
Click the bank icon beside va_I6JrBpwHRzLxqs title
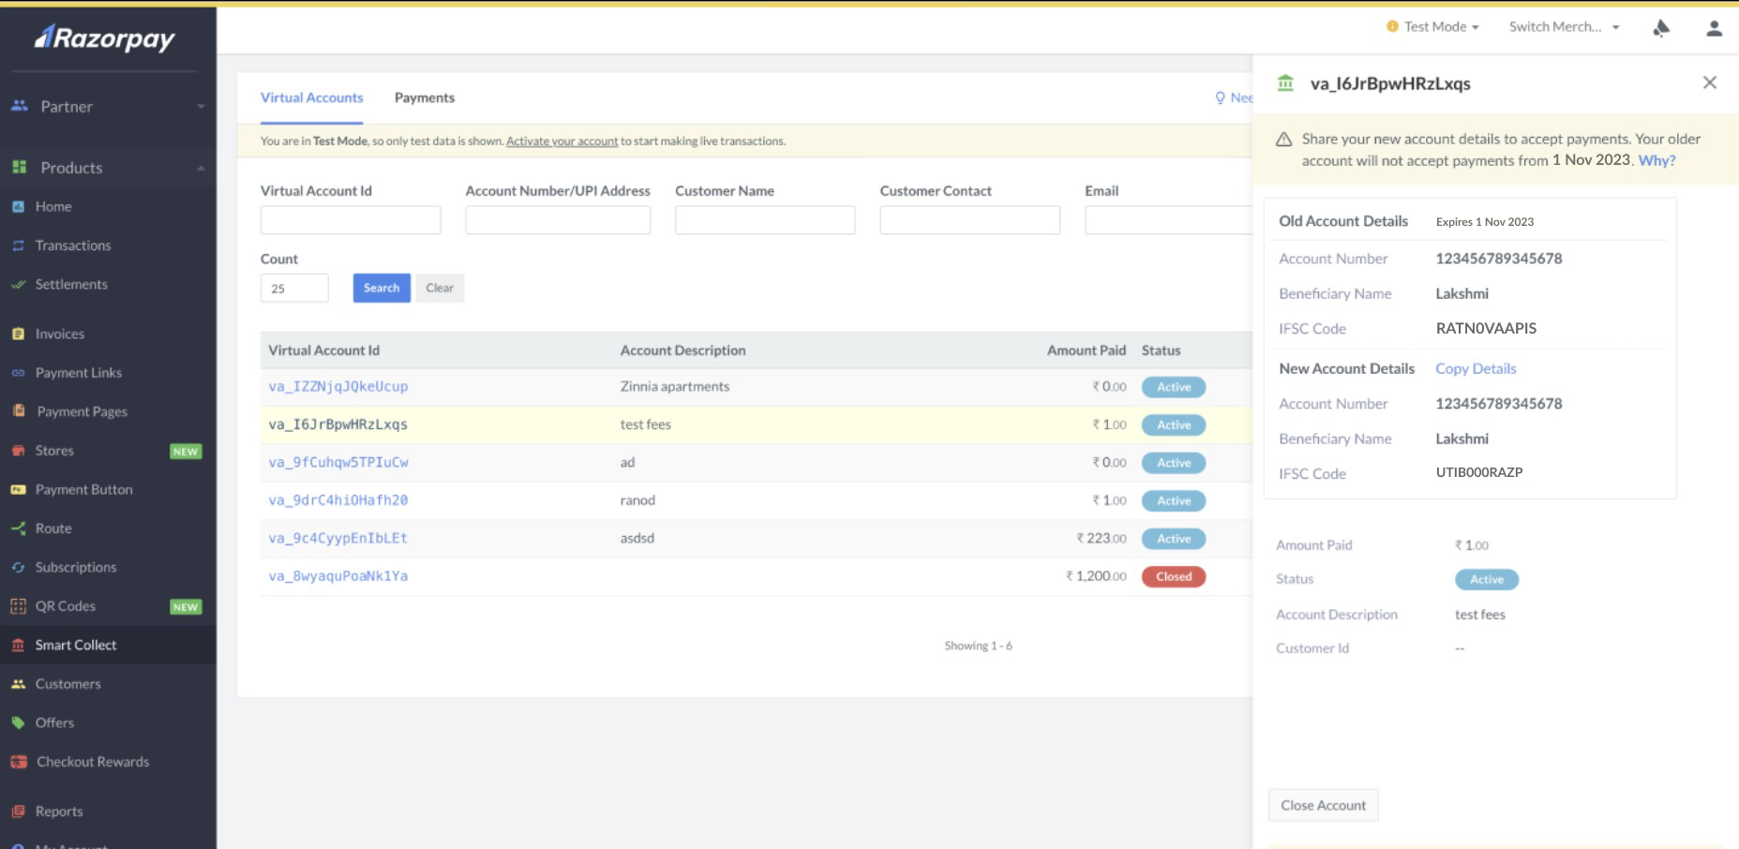[1285, 83]
